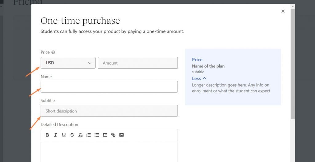The height and width of the screenshot is (162, 315).
Task: Toggle bold formatting in description editor
Action: point(47,135)
